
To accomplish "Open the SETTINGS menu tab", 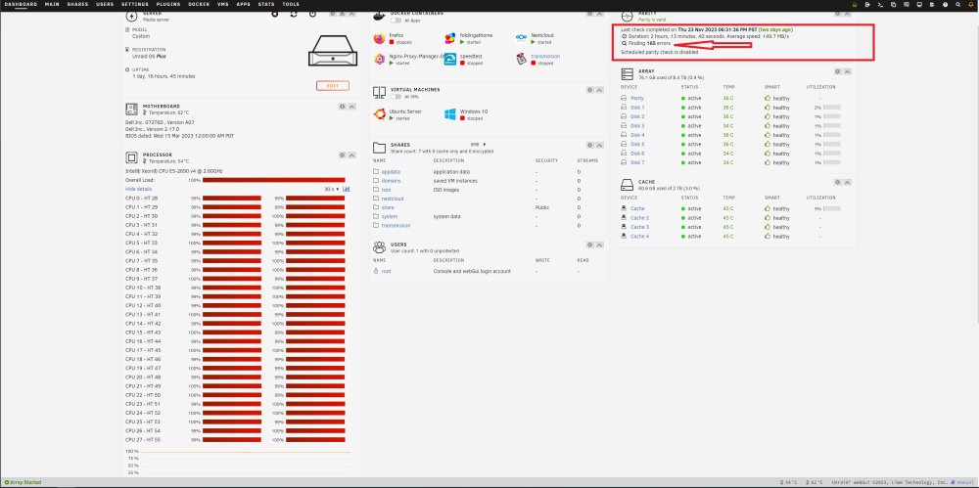I will click(x=135, y=4).
